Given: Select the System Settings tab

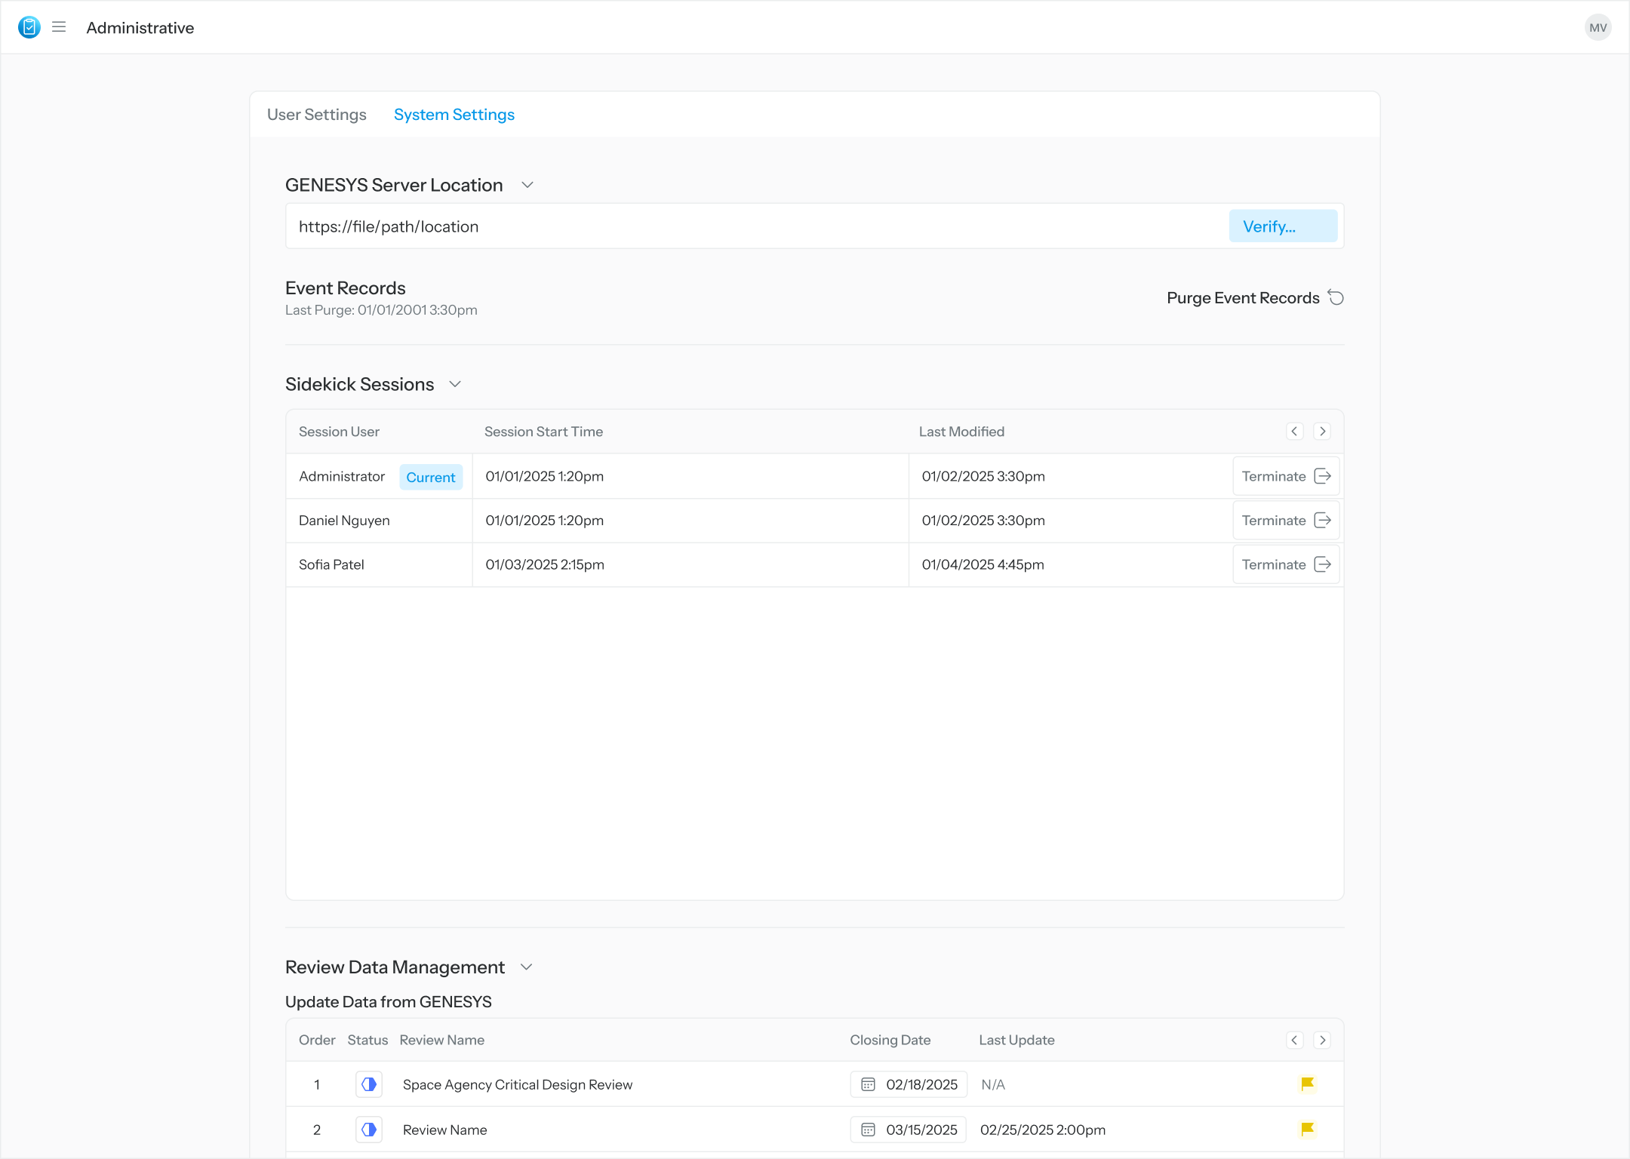Looking at the screenshot, I should pyautogui.click(x=454, y=115).
